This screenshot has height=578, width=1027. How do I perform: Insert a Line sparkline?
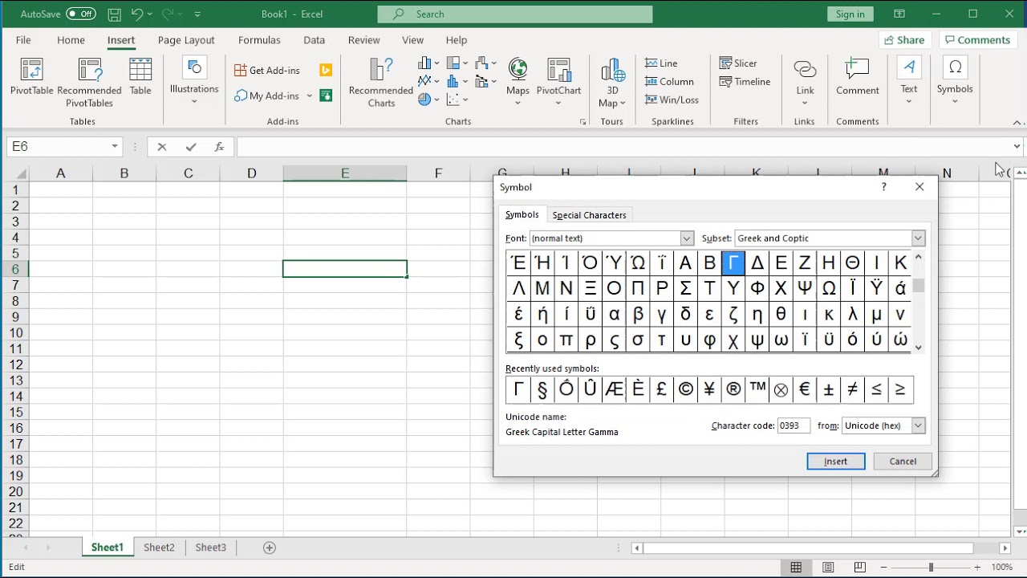click(662, 63)
